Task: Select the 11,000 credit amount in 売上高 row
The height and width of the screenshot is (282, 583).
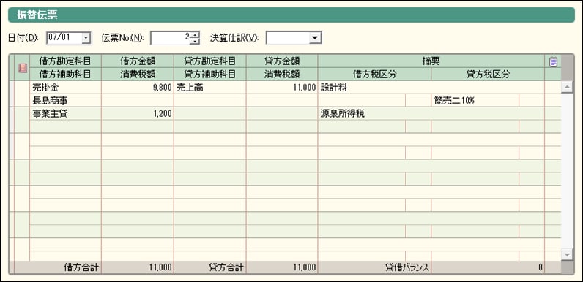Action: pos(282,88)
